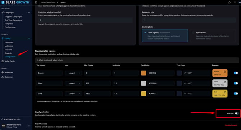Image resolution: width=241 pixels, height=130 pixels.
Task: Open Loyalty Configuration in sidebar
Action: coord(10,57)
